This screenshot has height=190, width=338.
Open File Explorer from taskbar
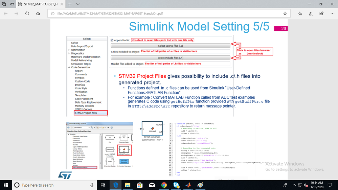pyautogui.click(x=128, y=185)
